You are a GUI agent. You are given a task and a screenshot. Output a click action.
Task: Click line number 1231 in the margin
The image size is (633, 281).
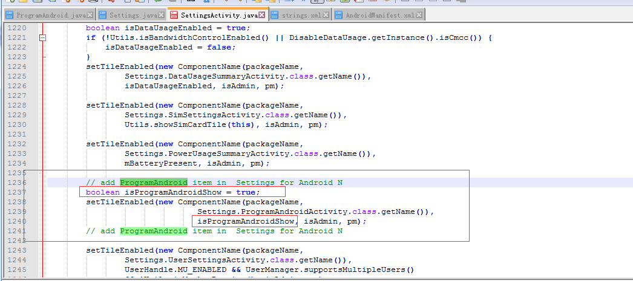click(x=18, y=134)
